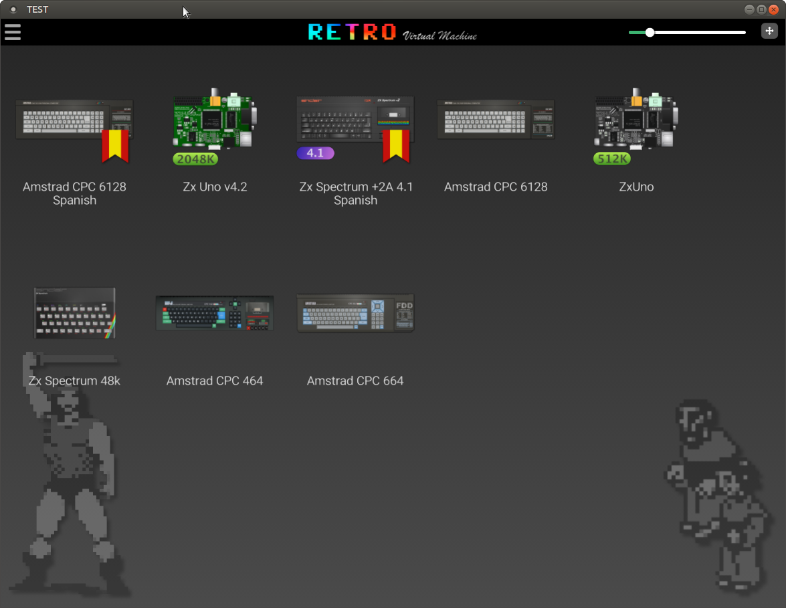Adjust the zoom slider in the top bar

point(649,31)
